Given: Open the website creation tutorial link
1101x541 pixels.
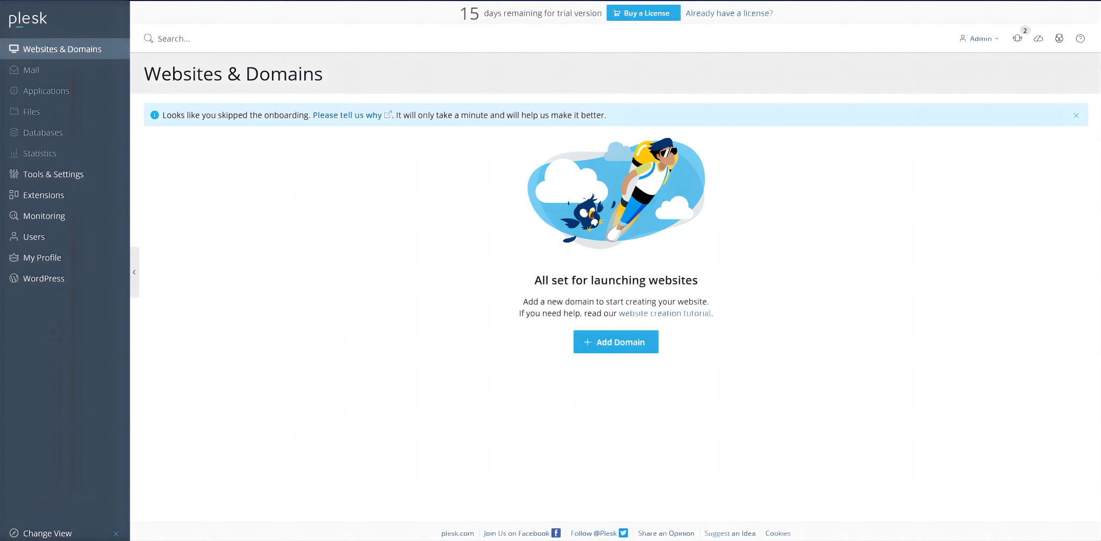Looking at the screenshot, I should click(x=664, y=313).
